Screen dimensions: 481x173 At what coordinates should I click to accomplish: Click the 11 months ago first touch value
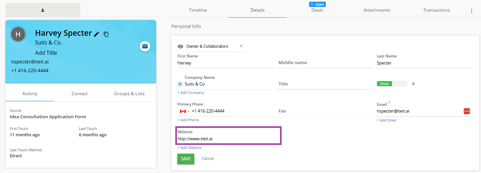[25, 135]
